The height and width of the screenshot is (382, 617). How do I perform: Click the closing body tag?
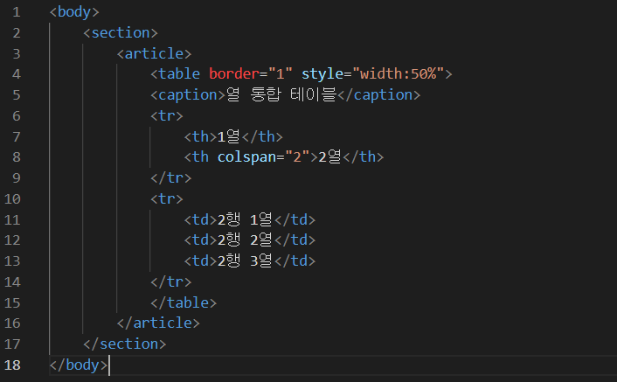click(79, 365)
